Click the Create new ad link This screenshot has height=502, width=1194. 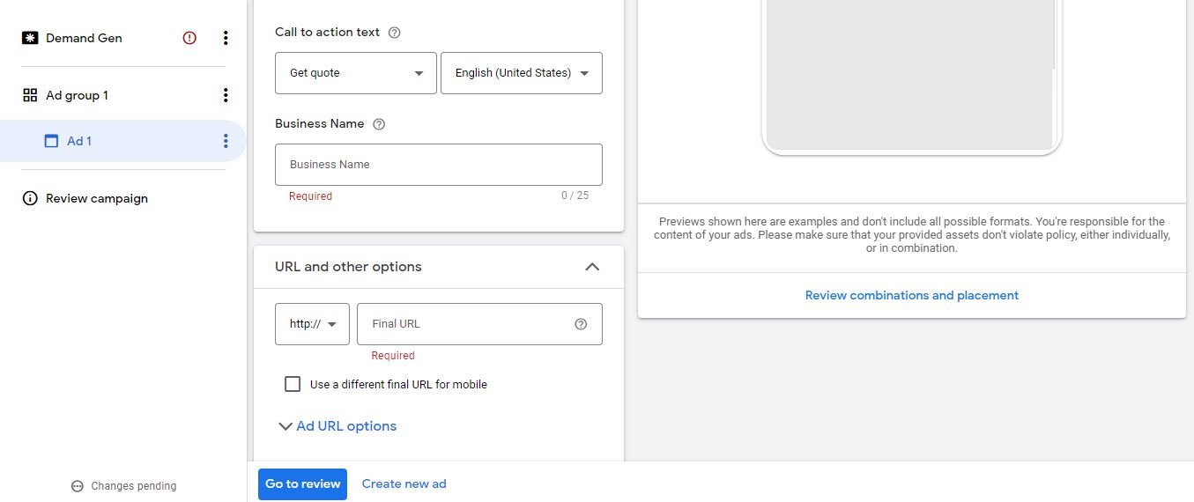pyautogui.click(x=404, y=484)
